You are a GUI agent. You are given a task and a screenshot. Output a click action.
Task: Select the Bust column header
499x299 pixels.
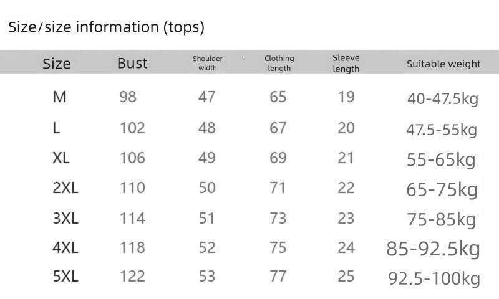click(x=132, y=63)
